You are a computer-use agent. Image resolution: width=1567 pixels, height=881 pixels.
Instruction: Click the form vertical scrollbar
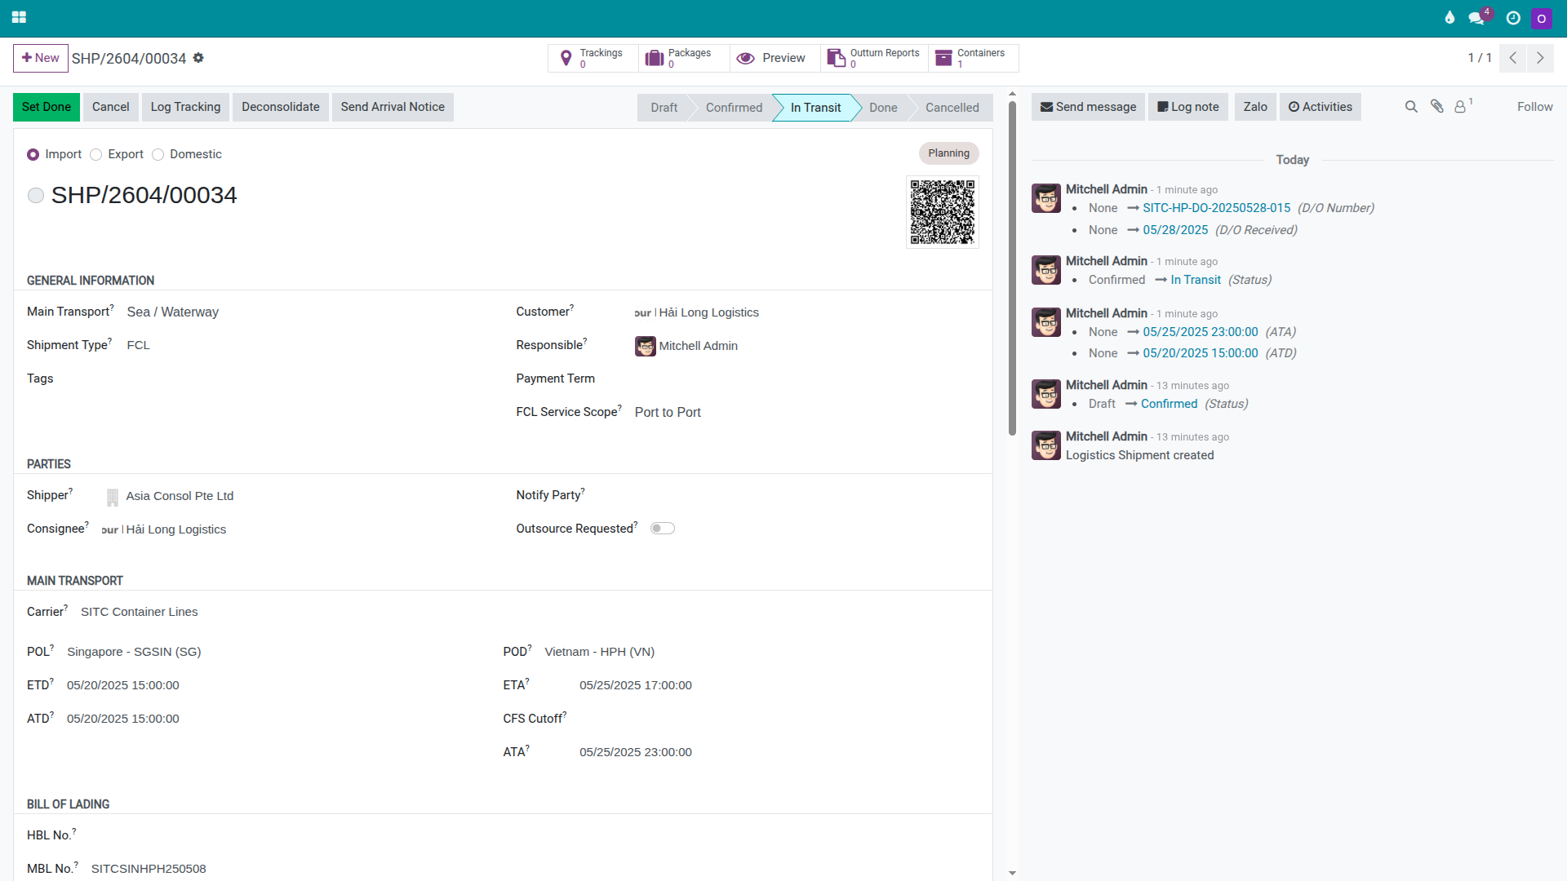1012,269
